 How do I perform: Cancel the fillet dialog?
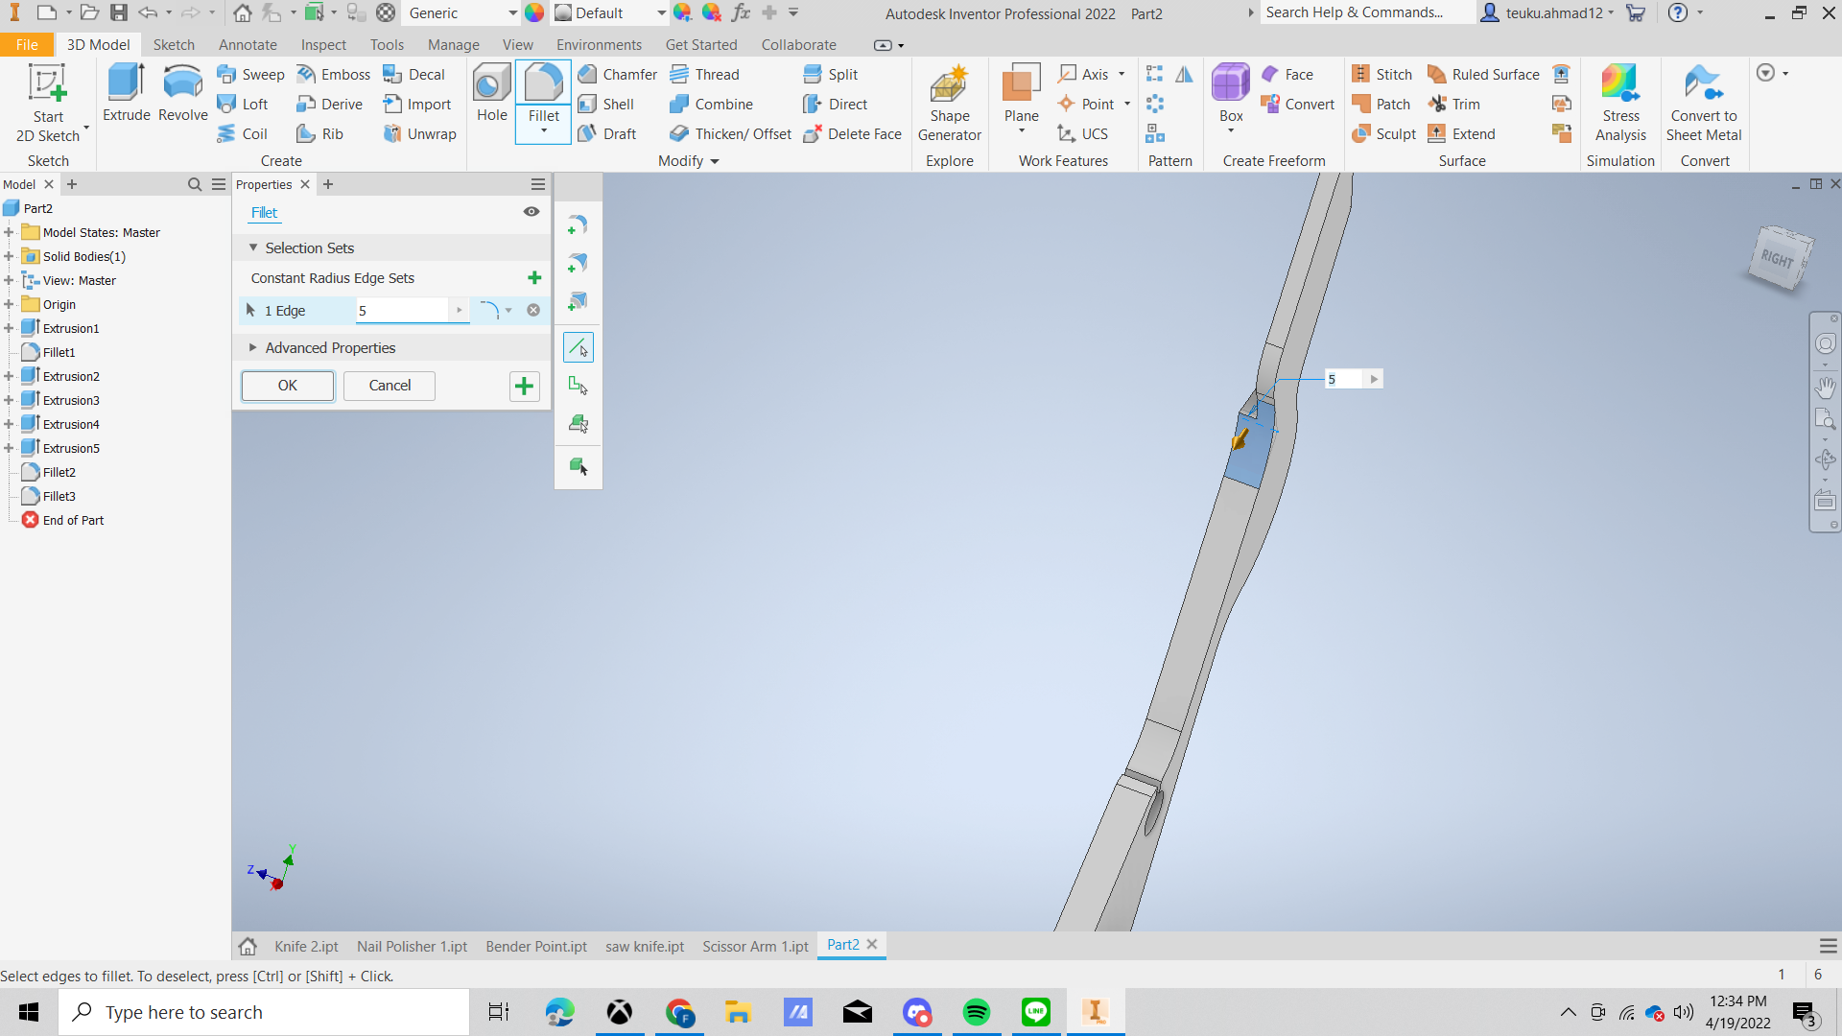click(390, 386)
